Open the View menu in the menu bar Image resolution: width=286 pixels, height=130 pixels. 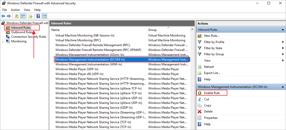click(27, 10)
